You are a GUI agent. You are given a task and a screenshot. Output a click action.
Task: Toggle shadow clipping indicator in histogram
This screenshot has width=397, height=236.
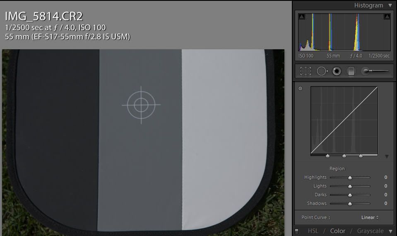(301, 17)
